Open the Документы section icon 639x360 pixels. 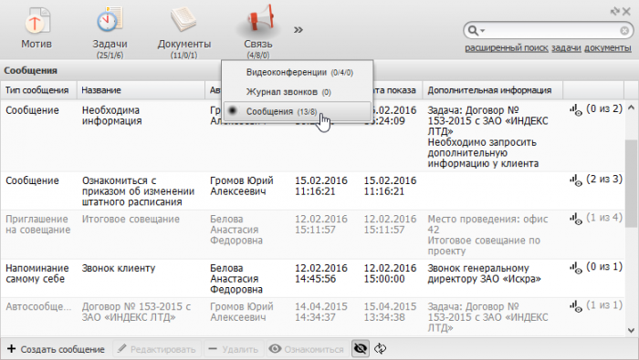click(x=184, y=20)
